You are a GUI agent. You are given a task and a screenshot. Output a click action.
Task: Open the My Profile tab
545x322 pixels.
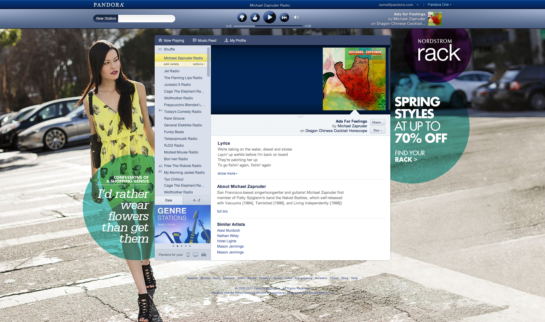coord(235,41)
